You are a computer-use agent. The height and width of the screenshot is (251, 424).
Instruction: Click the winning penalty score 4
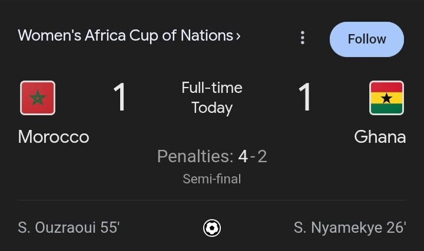tap(243, 156)
